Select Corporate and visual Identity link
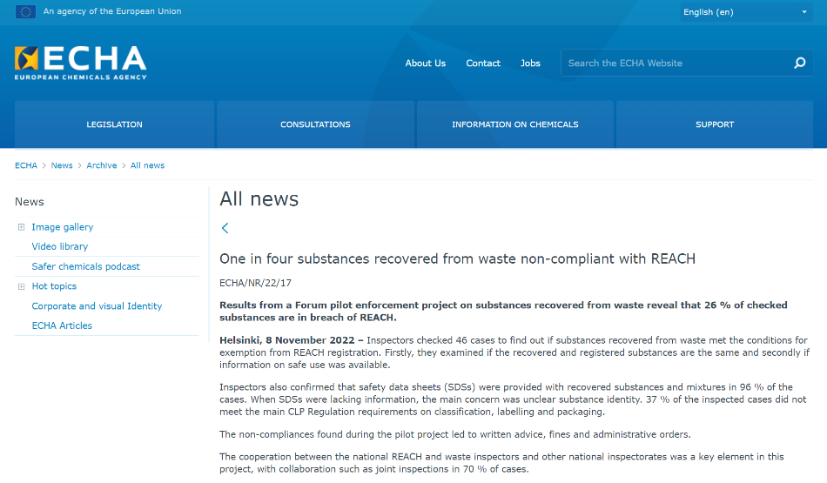The height and width of the screenshot is (483, 827). click(97, 306)
